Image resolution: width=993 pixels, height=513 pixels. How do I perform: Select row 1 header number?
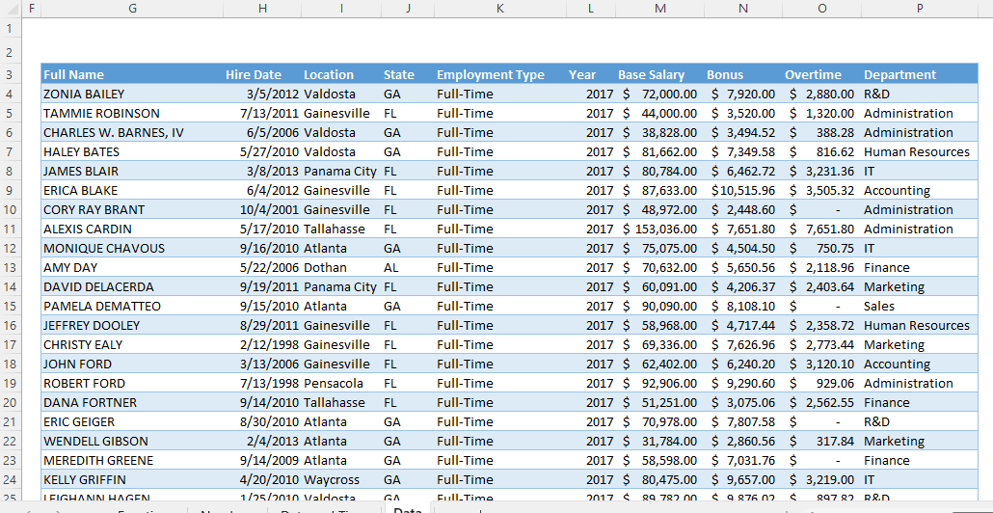point(9,28)
